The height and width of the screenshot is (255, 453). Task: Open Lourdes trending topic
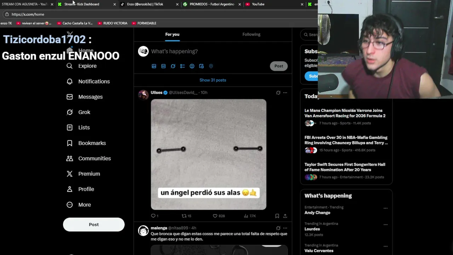312,229
